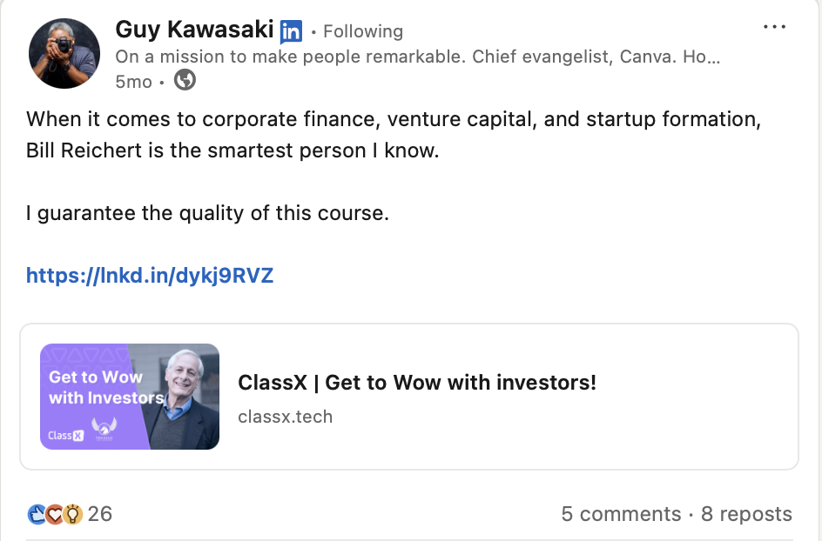
Task: Click the post text about Bill Reichert
Action: (x=394, y=134)
